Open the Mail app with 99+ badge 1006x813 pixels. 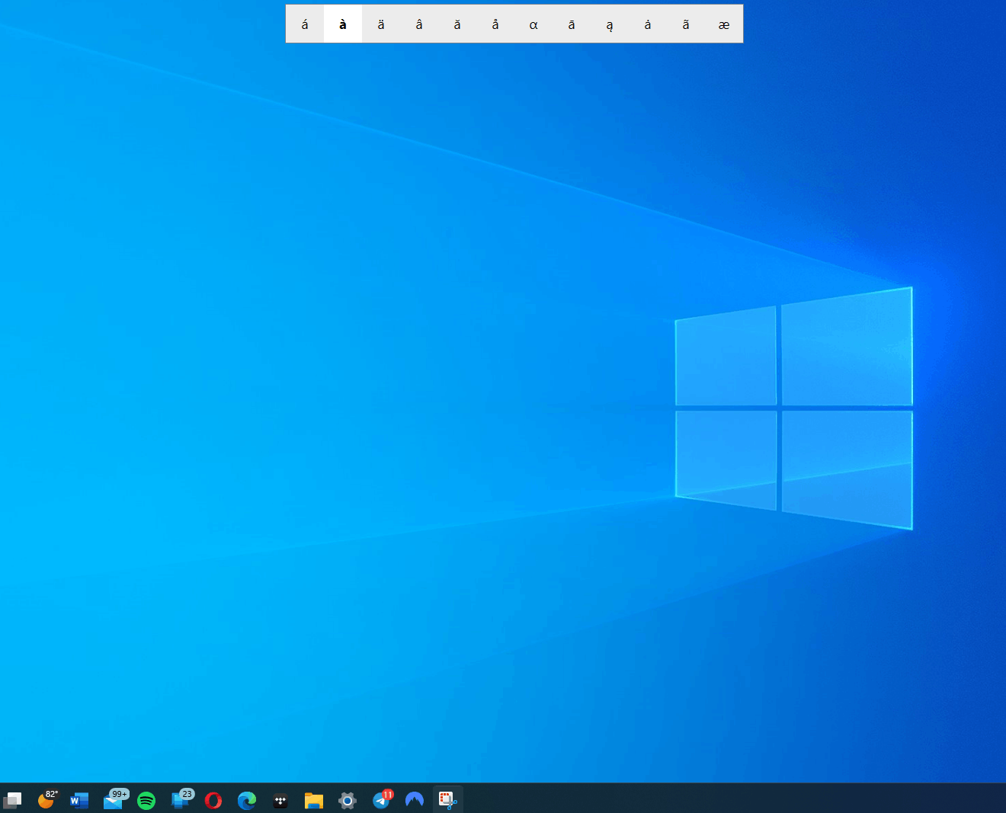(114, 799)
